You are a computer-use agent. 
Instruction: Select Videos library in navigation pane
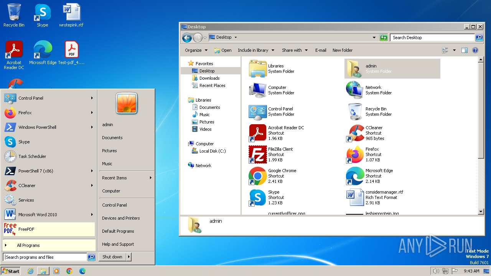pyautogui.click(x=205, y=129)
